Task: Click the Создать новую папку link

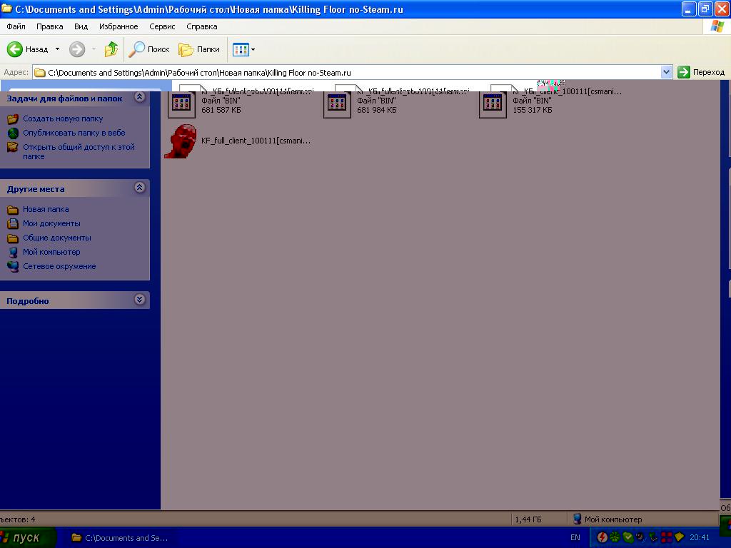Action: point(63,118)
